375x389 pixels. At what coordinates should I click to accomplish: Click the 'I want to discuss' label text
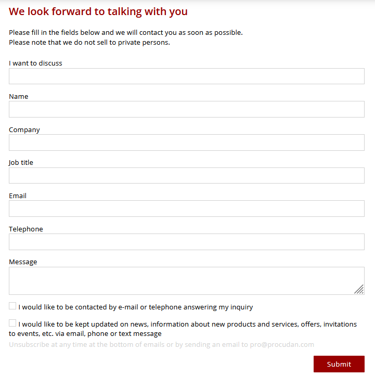[x=35, y=63]
